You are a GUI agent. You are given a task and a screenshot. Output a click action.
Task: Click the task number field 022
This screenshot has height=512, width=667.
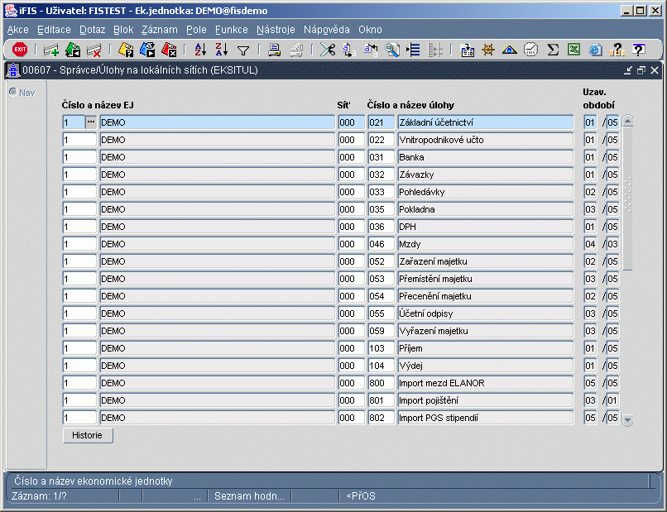click(x=381, y=140)
